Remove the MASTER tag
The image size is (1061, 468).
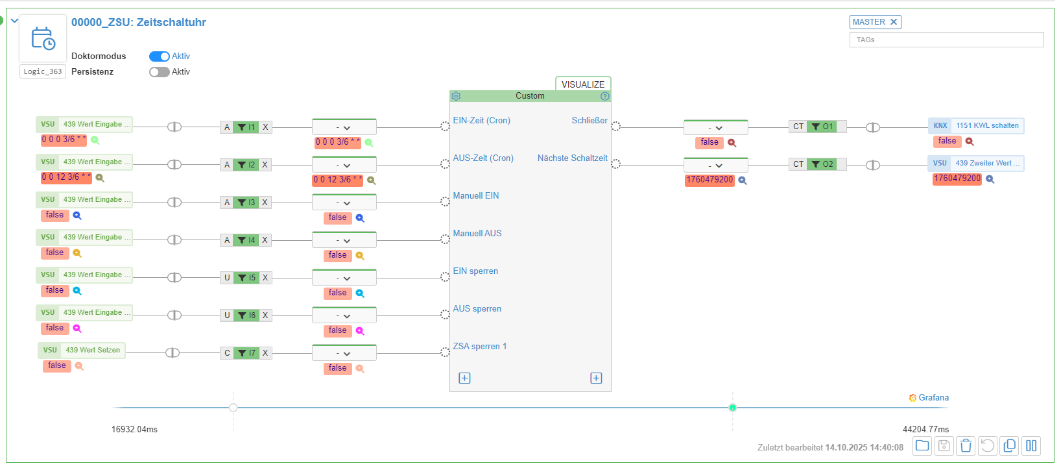click(x=894, y=22)
